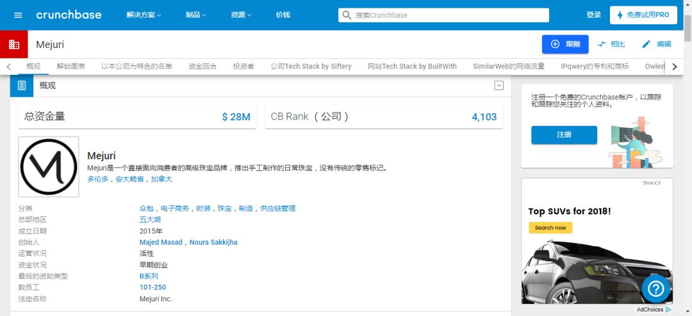
Task: Expand the 解决方案 dropdown menu
Action: [144, 15]
